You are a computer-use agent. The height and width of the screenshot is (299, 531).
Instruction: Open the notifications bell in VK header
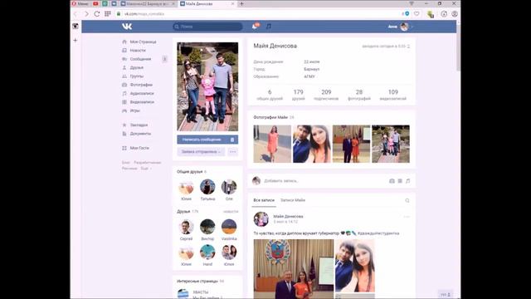pos(255,26)
